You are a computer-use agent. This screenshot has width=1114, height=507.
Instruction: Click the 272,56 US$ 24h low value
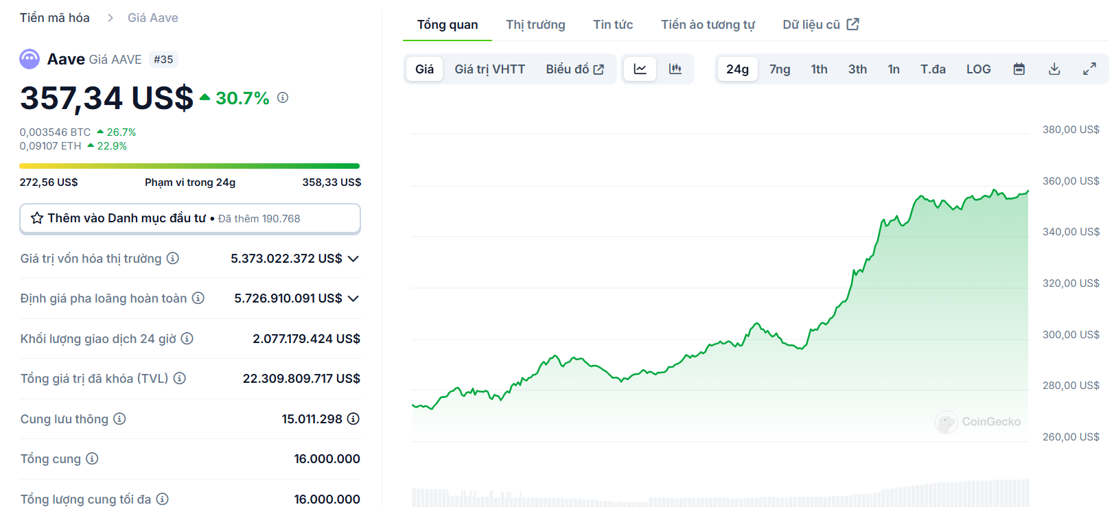tap(49, 182)
